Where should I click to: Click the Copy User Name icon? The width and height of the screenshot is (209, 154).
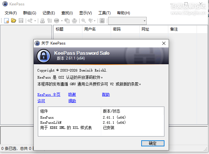point(42,21)
